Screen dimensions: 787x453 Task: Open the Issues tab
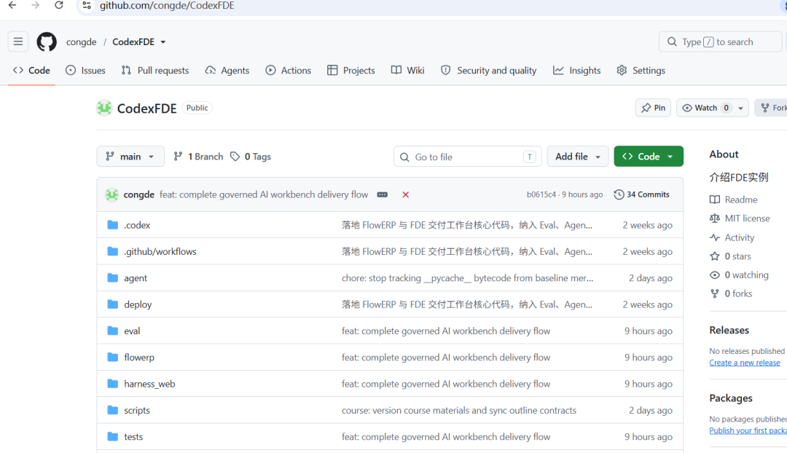pos(85,70)
